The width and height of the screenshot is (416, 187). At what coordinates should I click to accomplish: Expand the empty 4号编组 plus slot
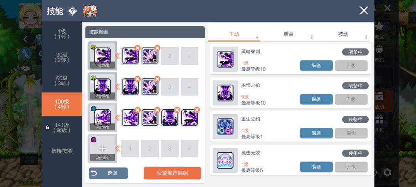(102, 149)
